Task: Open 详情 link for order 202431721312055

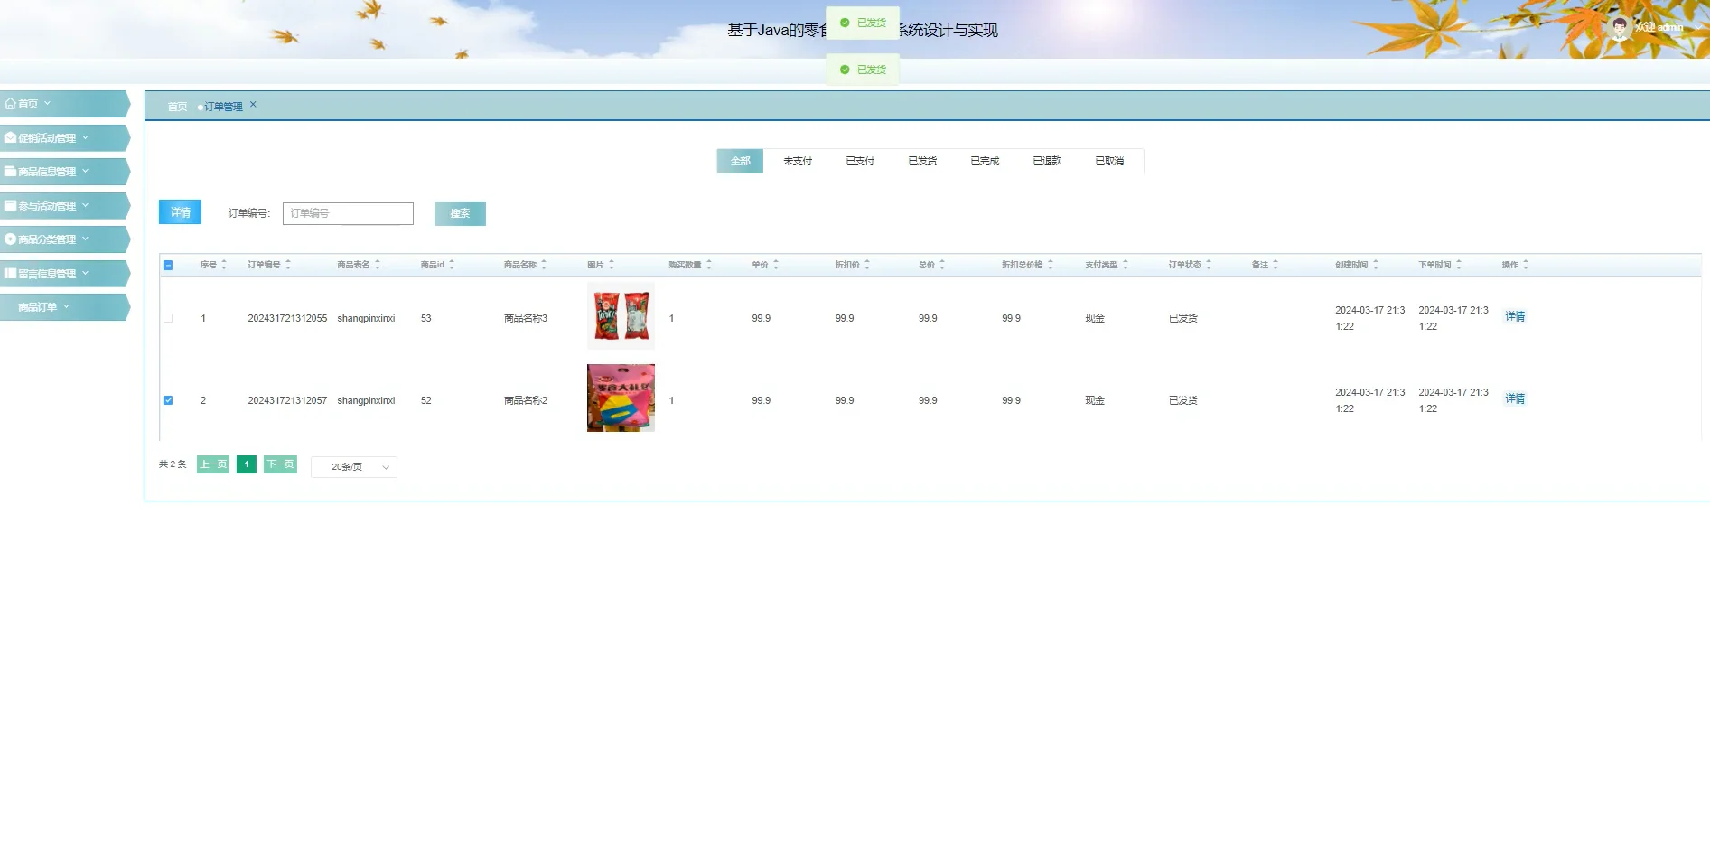Action: click(1515, 316)
